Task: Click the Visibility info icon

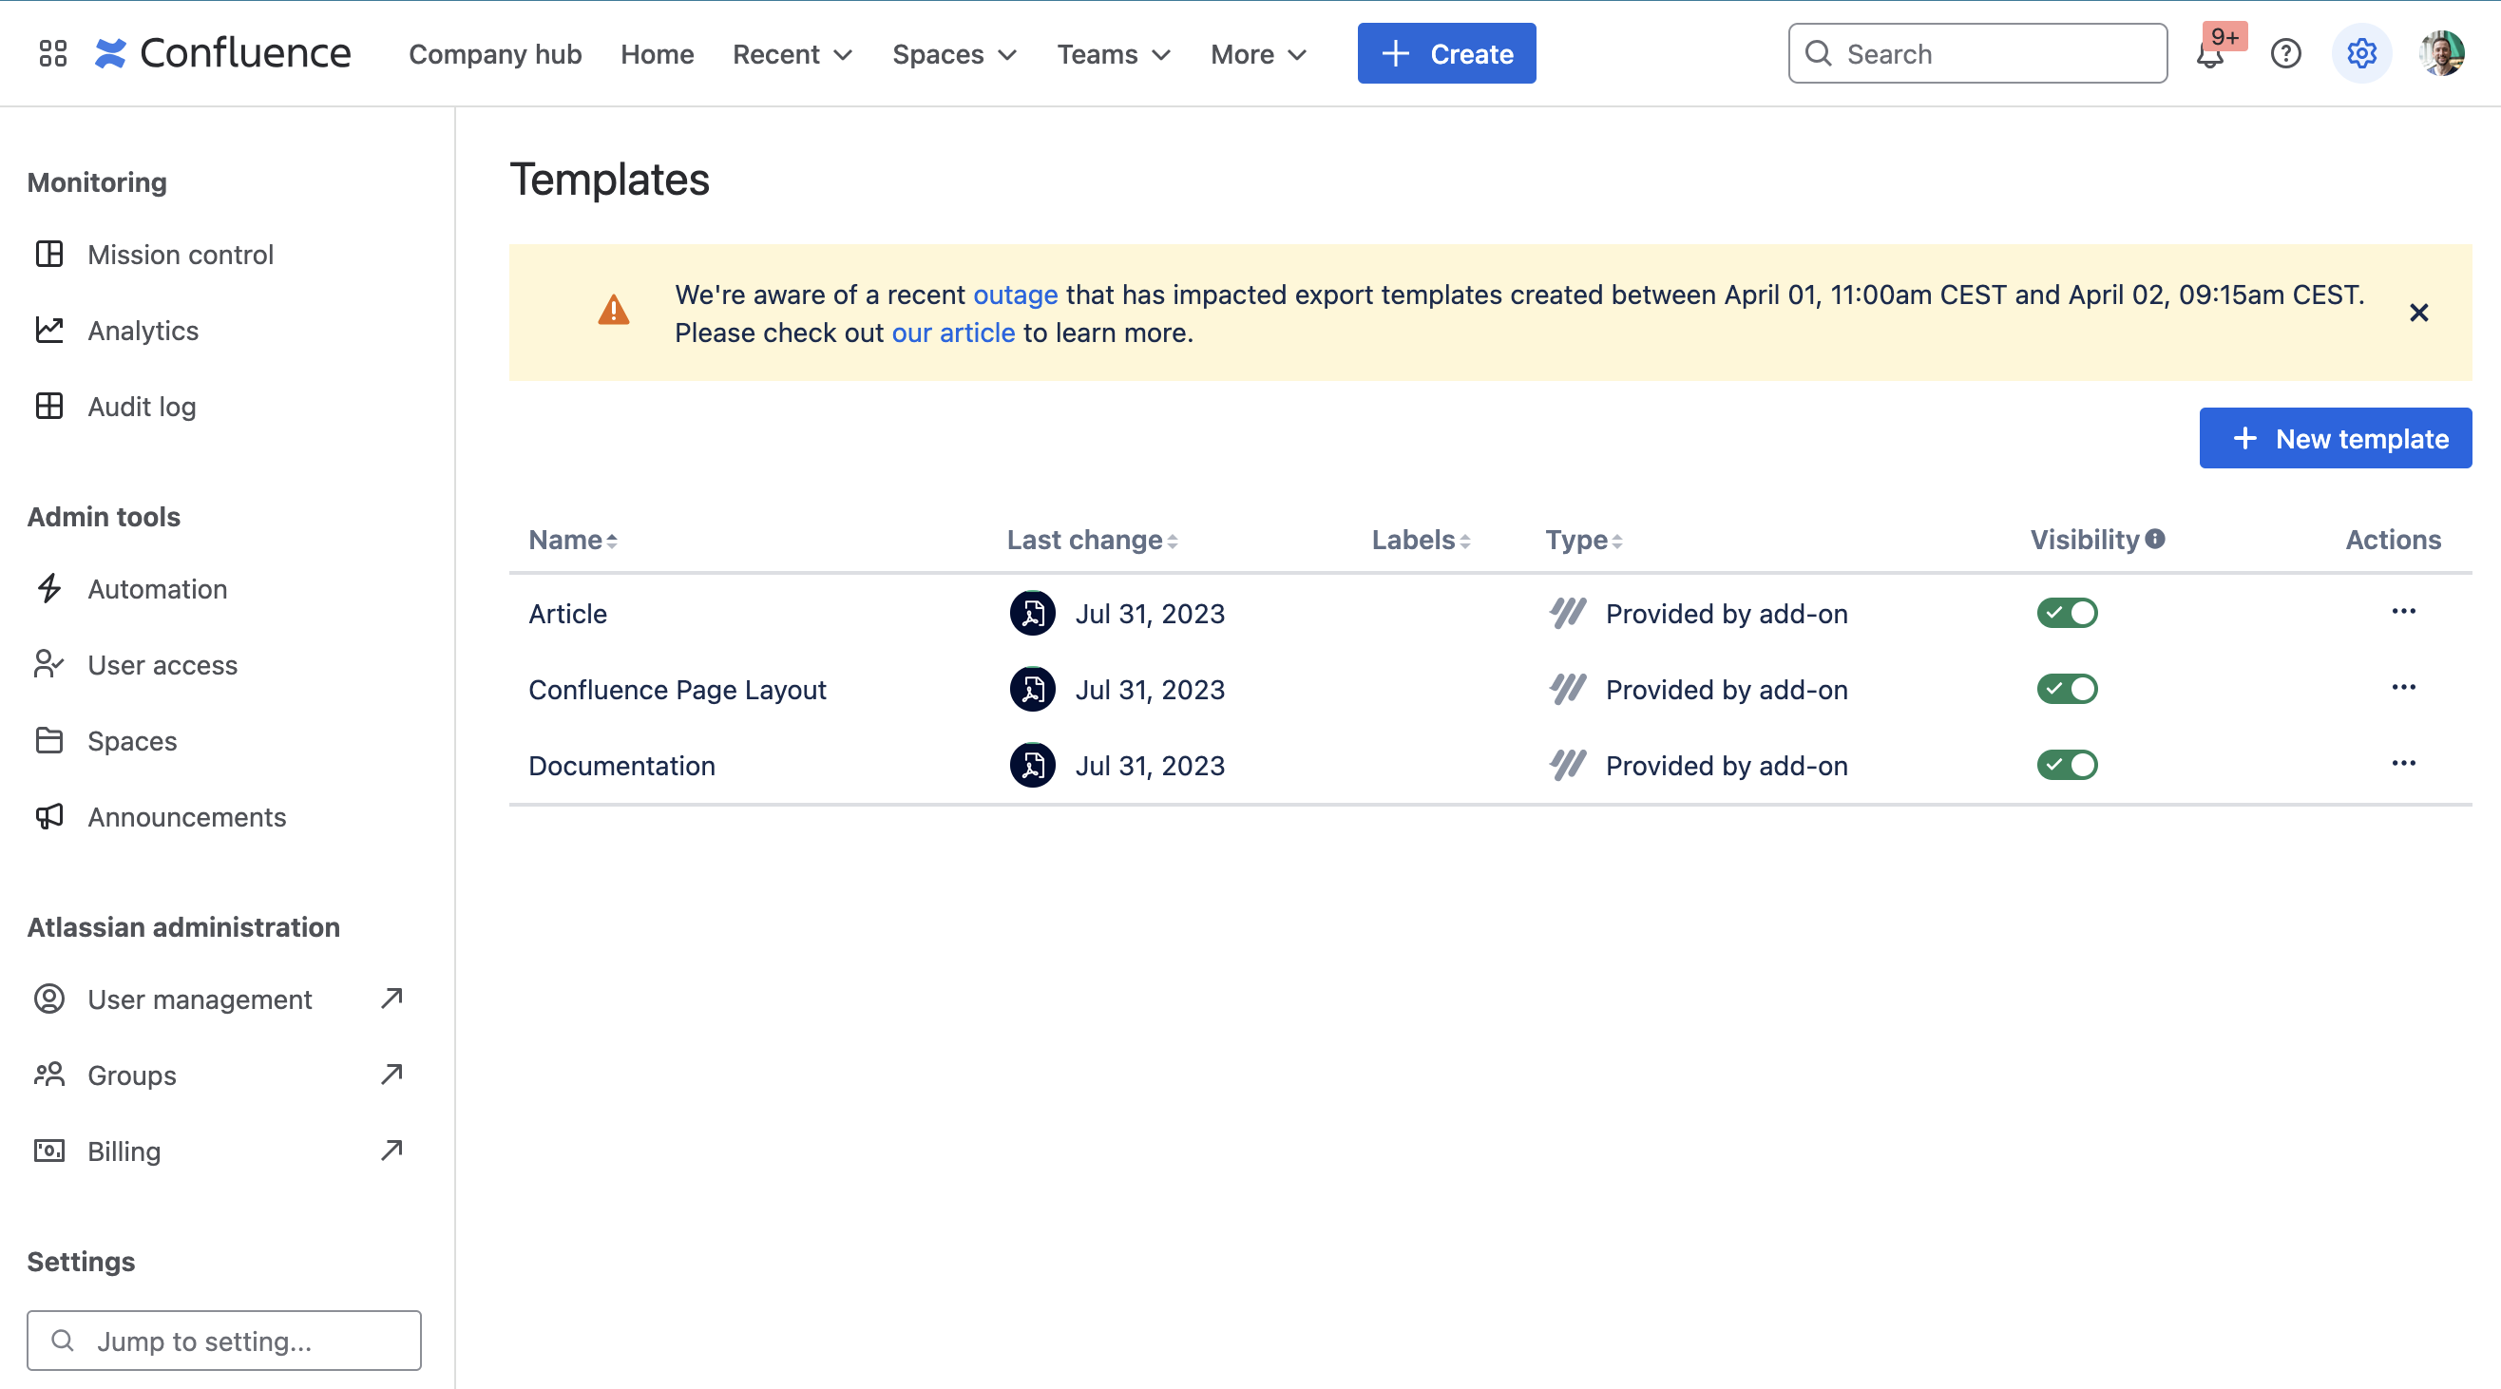Action: pos(2155,539)
